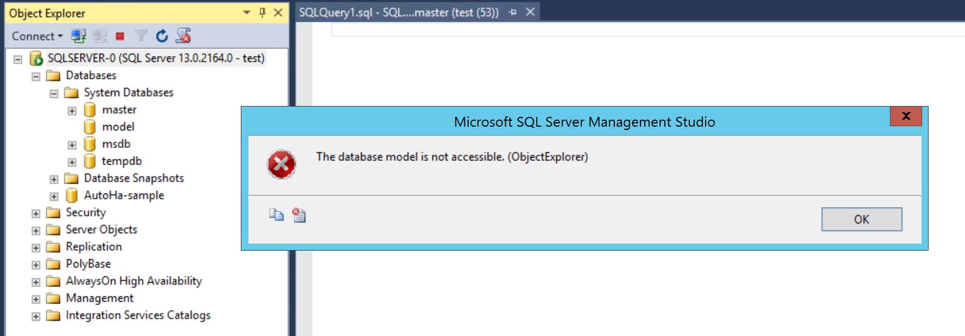This screenshot has height=336, width=965.
Task: Expand the PolyBase node
Action: tap(36, 265)
